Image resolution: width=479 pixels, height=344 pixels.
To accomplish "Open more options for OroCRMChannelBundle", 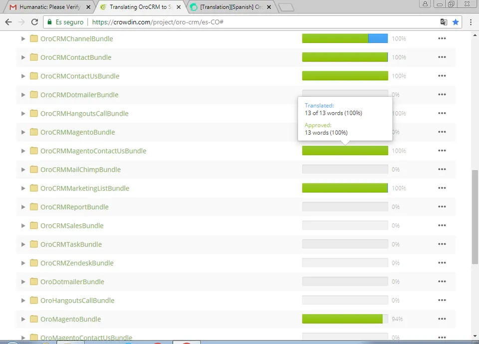I will click(442, 38).
